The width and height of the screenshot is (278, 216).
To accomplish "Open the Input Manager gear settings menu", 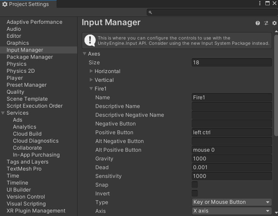I will click(274, 23).
